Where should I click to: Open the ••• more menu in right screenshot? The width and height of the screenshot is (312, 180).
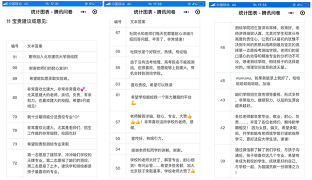pyautogui.click(x=291, y=13)
